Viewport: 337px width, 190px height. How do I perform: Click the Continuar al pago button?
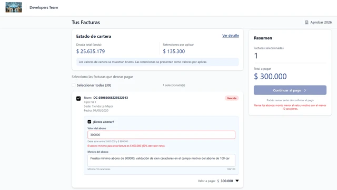point(290,90)
